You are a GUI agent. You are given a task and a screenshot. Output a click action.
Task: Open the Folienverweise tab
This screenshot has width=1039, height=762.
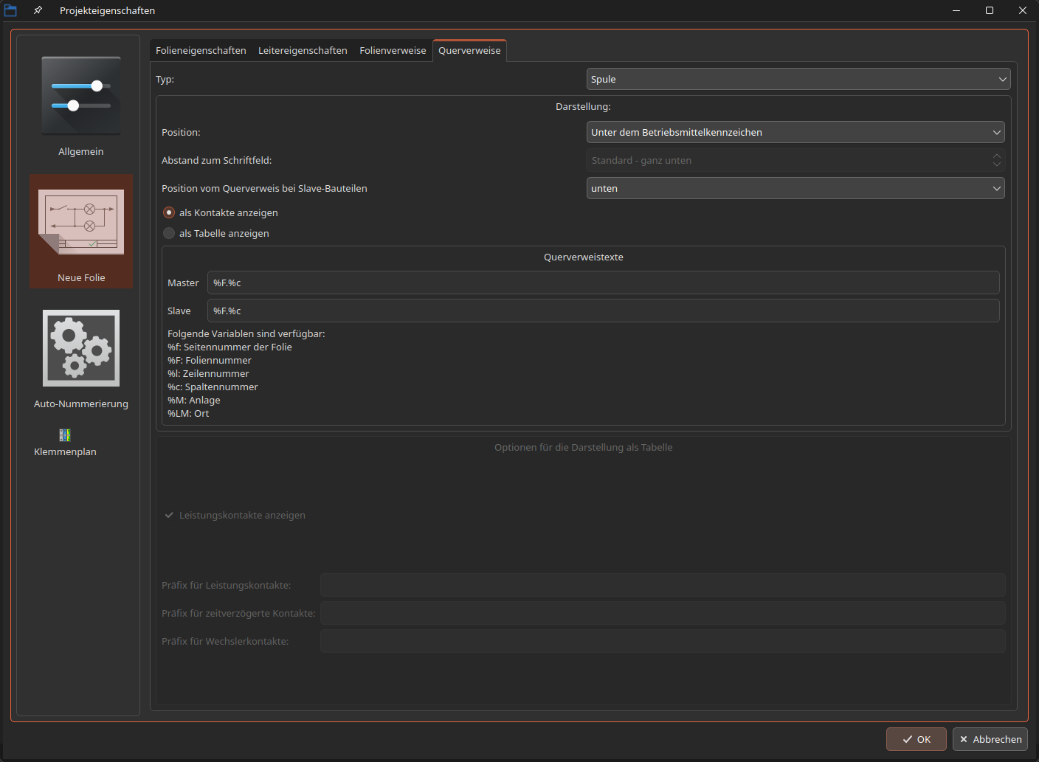pos(393,50)
